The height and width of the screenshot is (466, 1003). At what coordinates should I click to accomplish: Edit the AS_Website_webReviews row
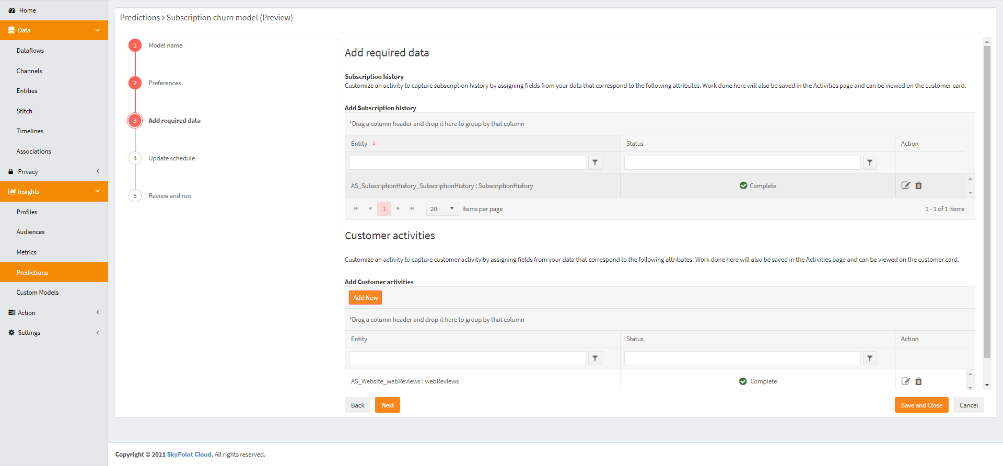906,381
